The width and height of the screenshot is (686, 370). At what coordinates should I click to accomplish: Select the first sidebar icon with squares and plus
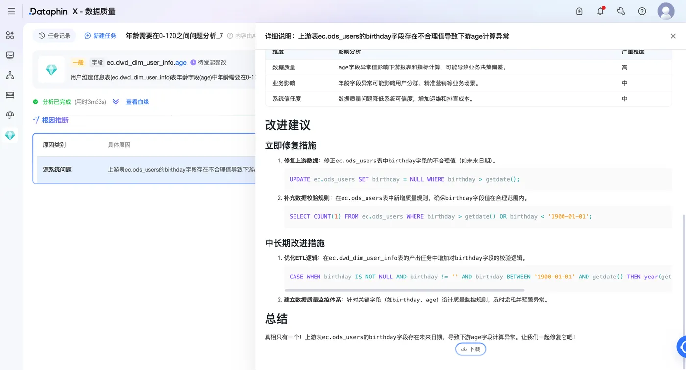10,35
